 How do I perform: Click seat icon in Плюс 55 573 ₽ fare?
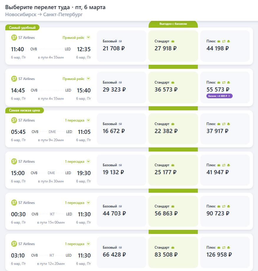(x=229, y=82)
